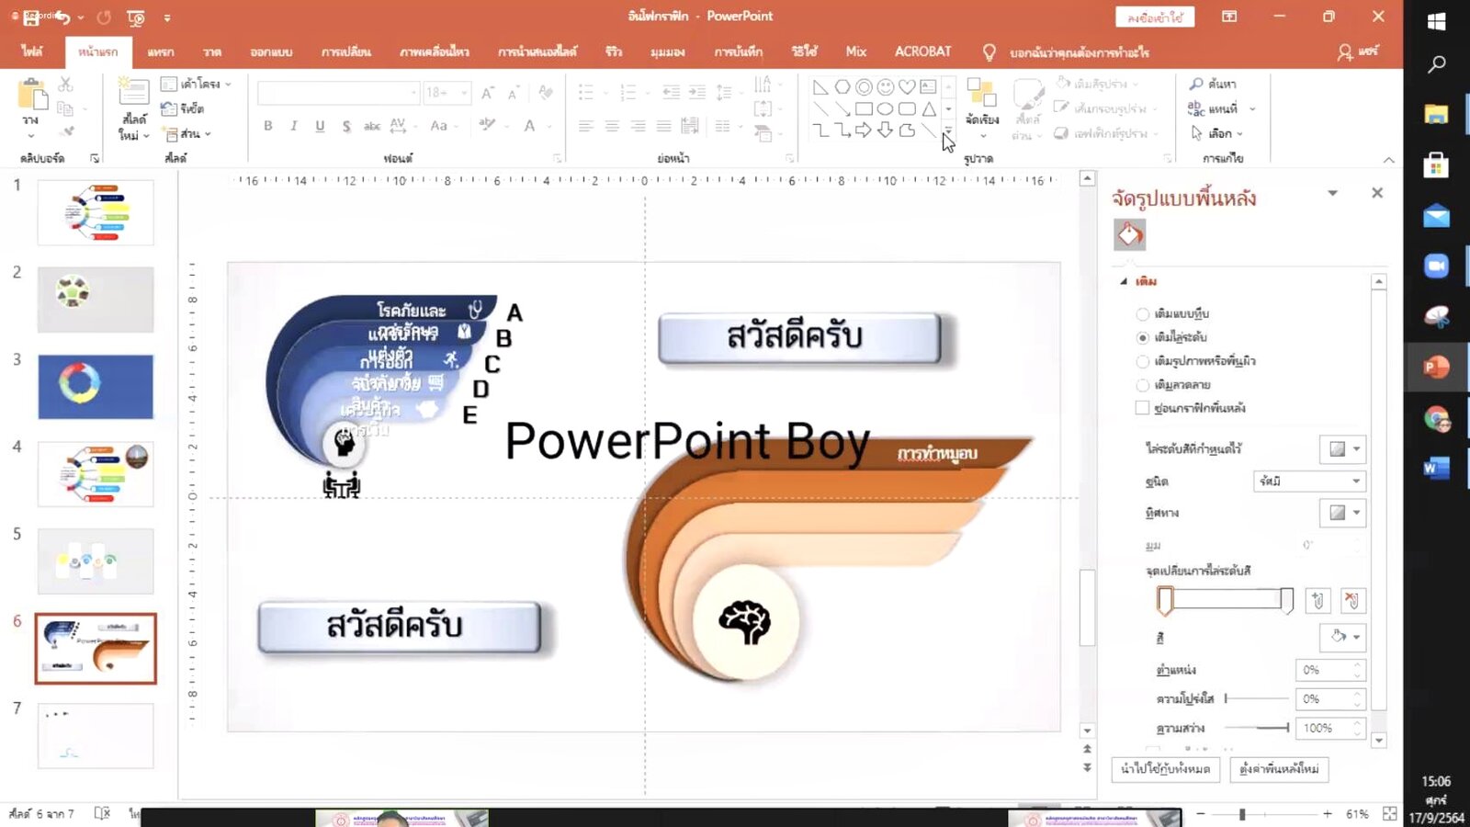Click the left gradient stop handle
Screen dimensions: 1470x827
[x=1165, y=601]
